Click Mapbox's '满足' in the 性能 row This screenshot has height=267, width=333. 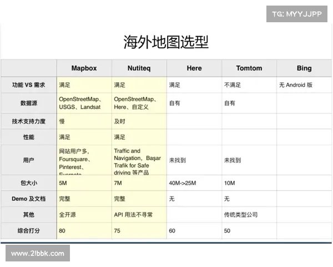tap(64, 137)
